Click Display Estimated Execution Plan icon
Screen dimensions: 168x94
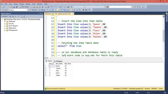tap(53, 10)
